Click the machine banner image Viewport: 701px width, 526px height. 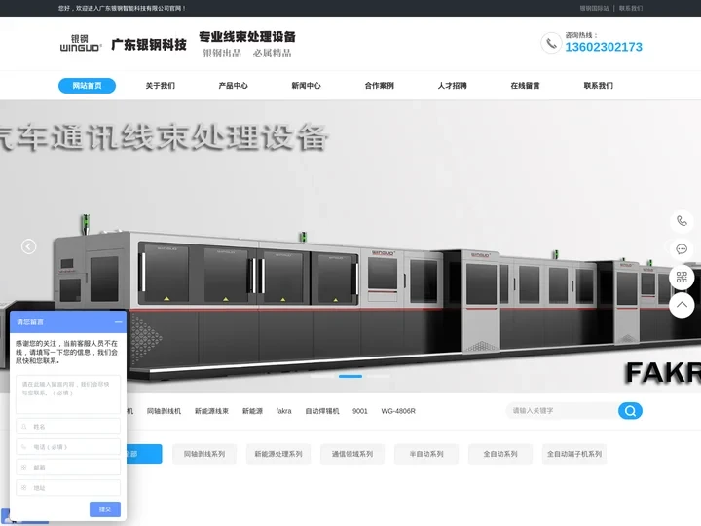click(x=350, y=246)
